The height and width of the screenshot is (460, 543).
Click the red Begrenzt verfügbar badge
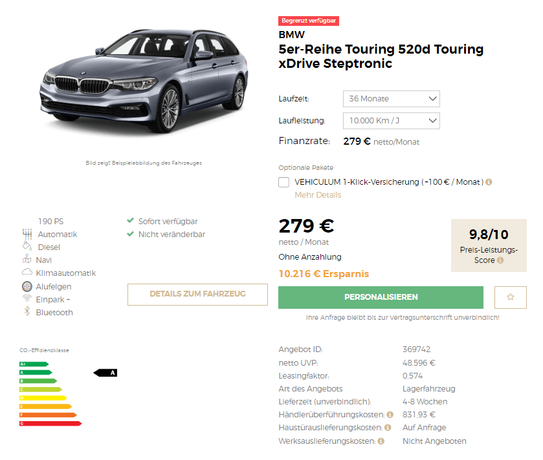[x=309, y=21]
